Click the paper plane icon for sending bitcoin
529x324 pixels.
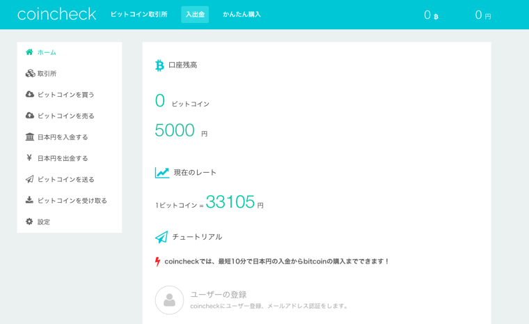[30, 179]
